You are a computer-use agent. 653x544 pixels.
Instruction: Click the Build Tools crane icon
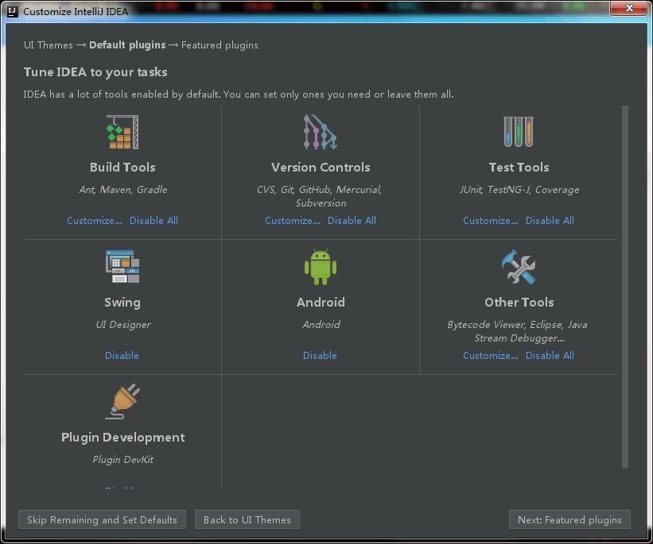click(x=122, y=132)
